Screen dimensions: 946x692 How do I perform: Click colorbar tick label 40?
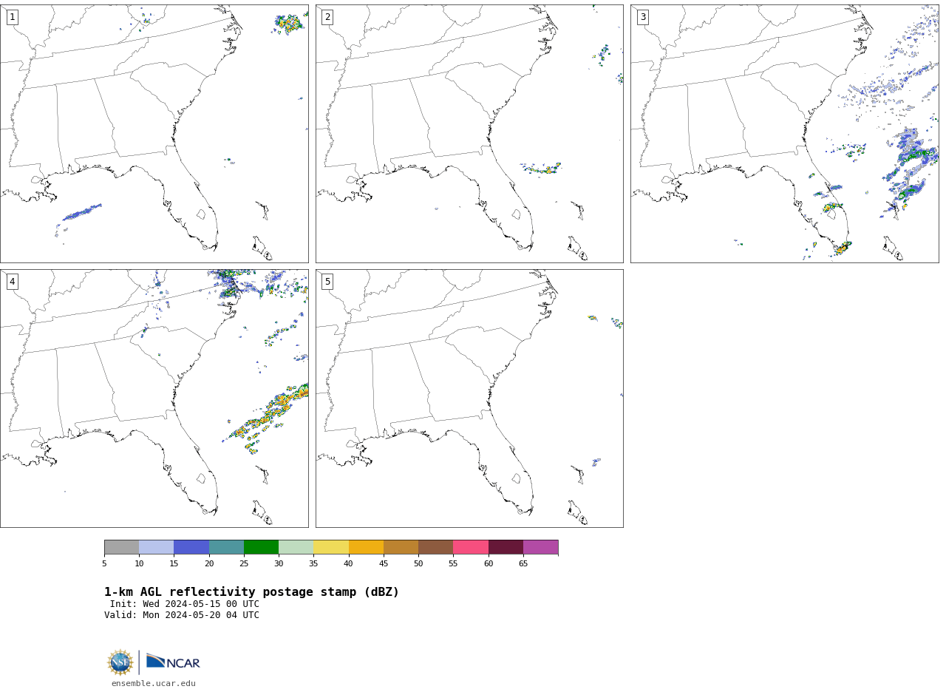(349, 563)
